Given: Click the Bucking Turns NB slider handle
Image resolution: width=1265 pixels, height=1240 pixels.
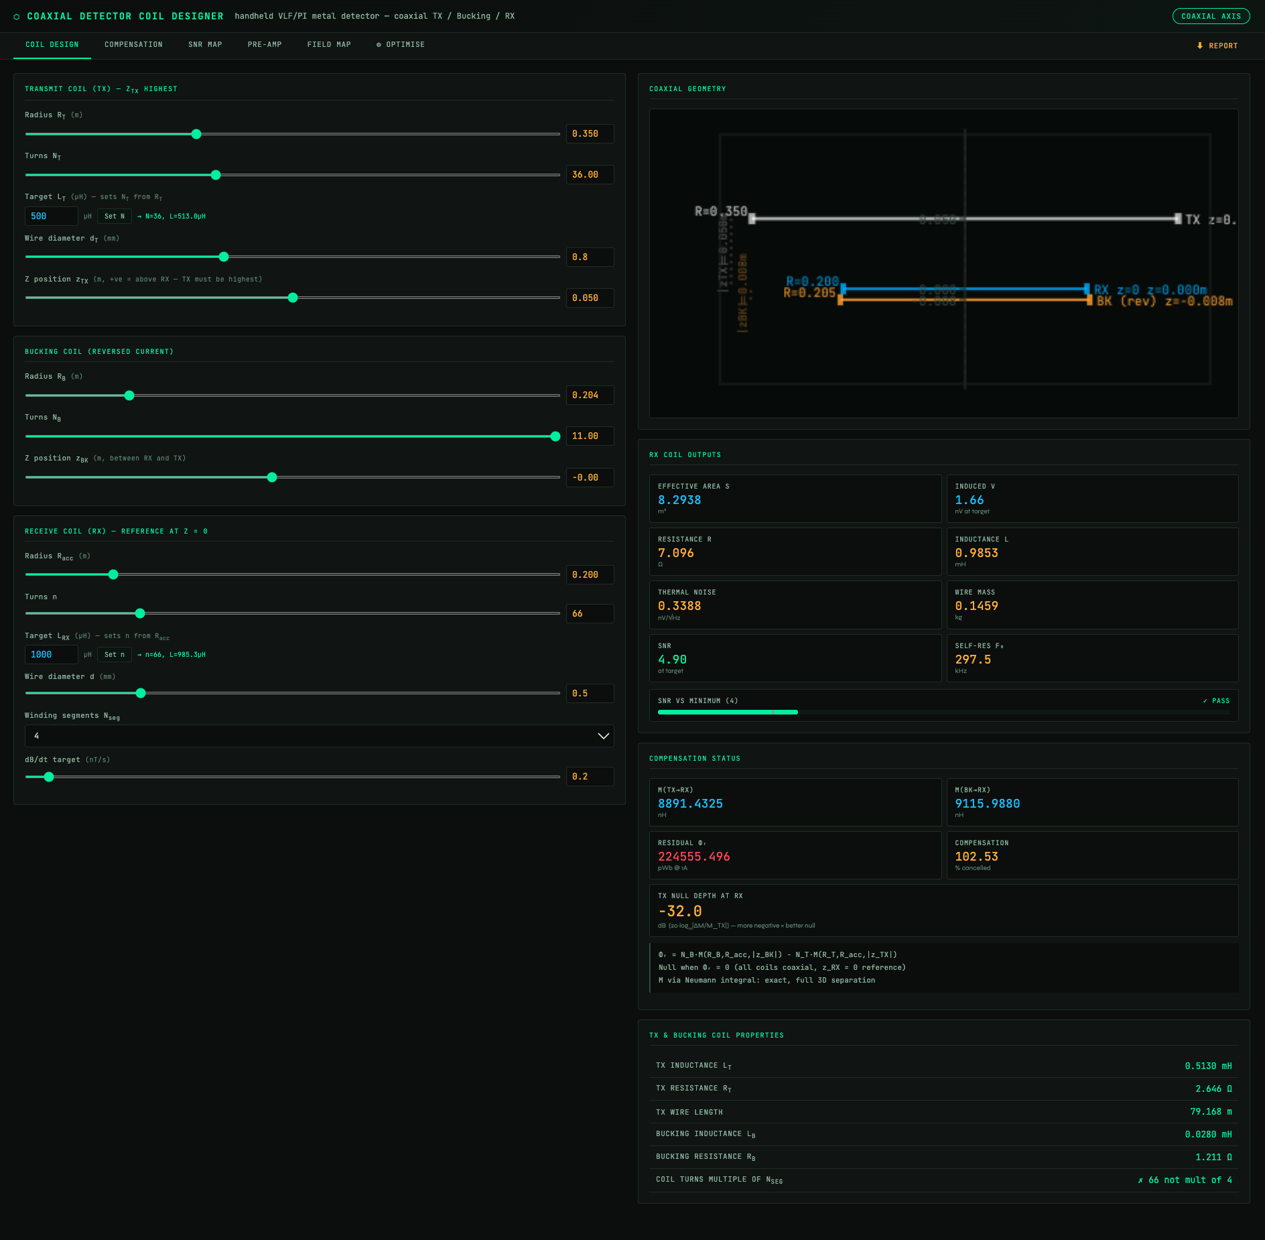Looking at the screenshot, I should 555,436.
